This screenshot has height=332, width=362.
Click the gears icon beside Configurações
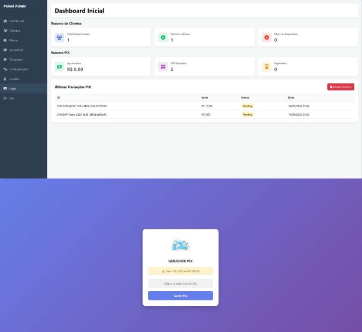(x=5, y=69)
